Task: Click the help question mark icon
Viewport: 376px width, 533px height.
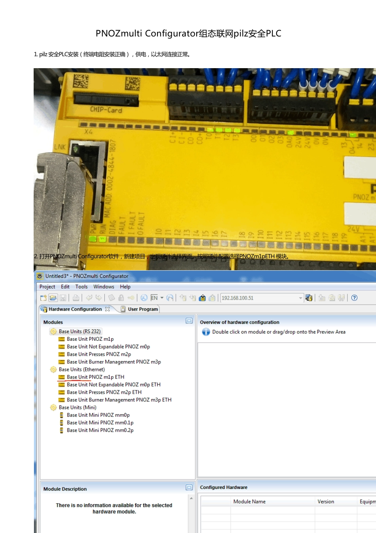Action: 354,298
